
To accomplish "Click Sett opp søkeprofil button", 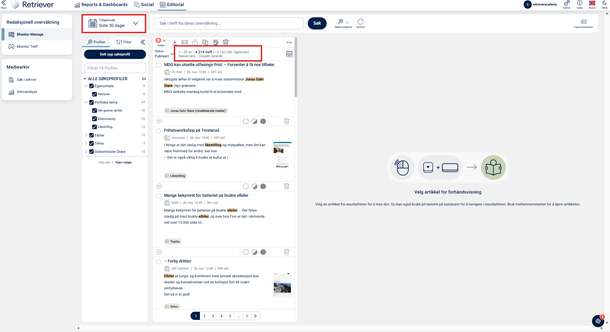I will click(x=115, y=54).
